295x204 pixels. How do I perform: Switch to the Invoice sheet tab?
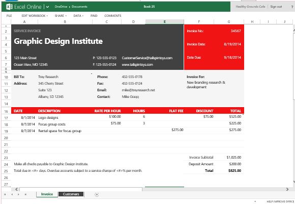tap(47, 194)
